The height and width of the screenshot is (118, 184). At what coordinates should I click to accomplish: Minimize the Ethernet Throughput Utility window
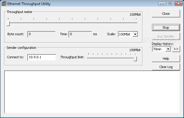tap(162, 4)
